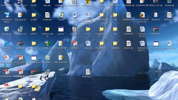Select the 23-passive PDF icon
The width and height of the screenshot is (178, 100).
click(7, 86)
